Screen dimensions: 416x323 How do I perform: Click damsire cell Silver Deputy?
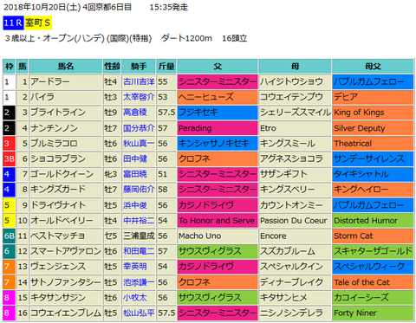(x=373, y=128)
